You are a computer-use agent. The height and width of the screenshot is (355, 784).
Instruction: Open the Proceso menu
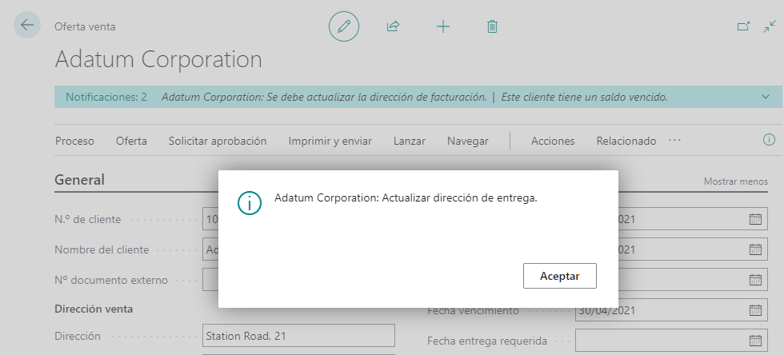(74, 141)
